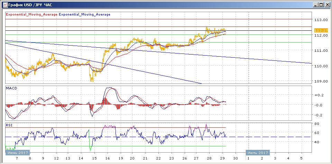Image resolution: width=332 pixels, height=164 pixels.
Task: Click the blue Exponential_Moving_Average legend label
Action: (85, 15)
